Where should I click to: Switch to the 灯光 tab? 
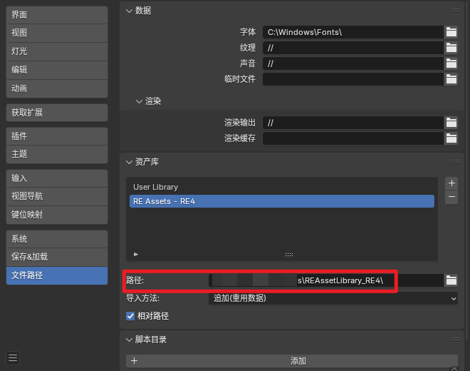click(x=57, y=51)
